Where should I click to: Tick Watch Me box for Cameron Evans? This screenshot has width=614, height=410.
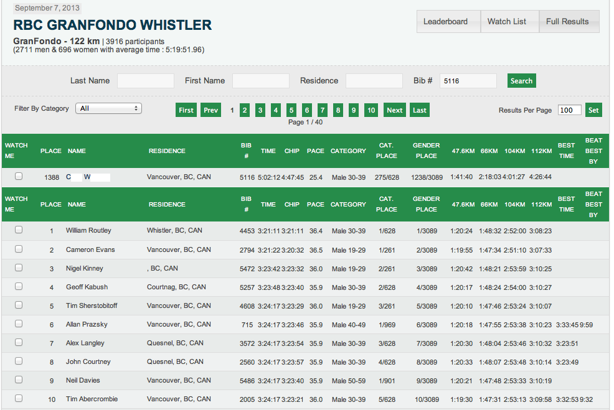click(x=19, y=249)
